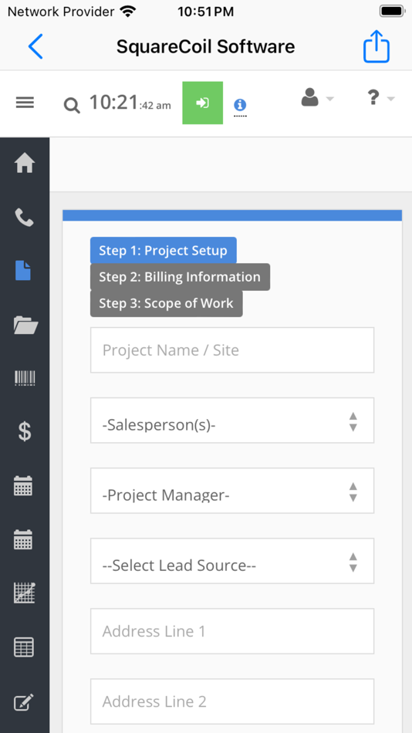Expand the Select Lead Source dropdown
This screenshot has height=733, width=412.
(x=232, y=560)
